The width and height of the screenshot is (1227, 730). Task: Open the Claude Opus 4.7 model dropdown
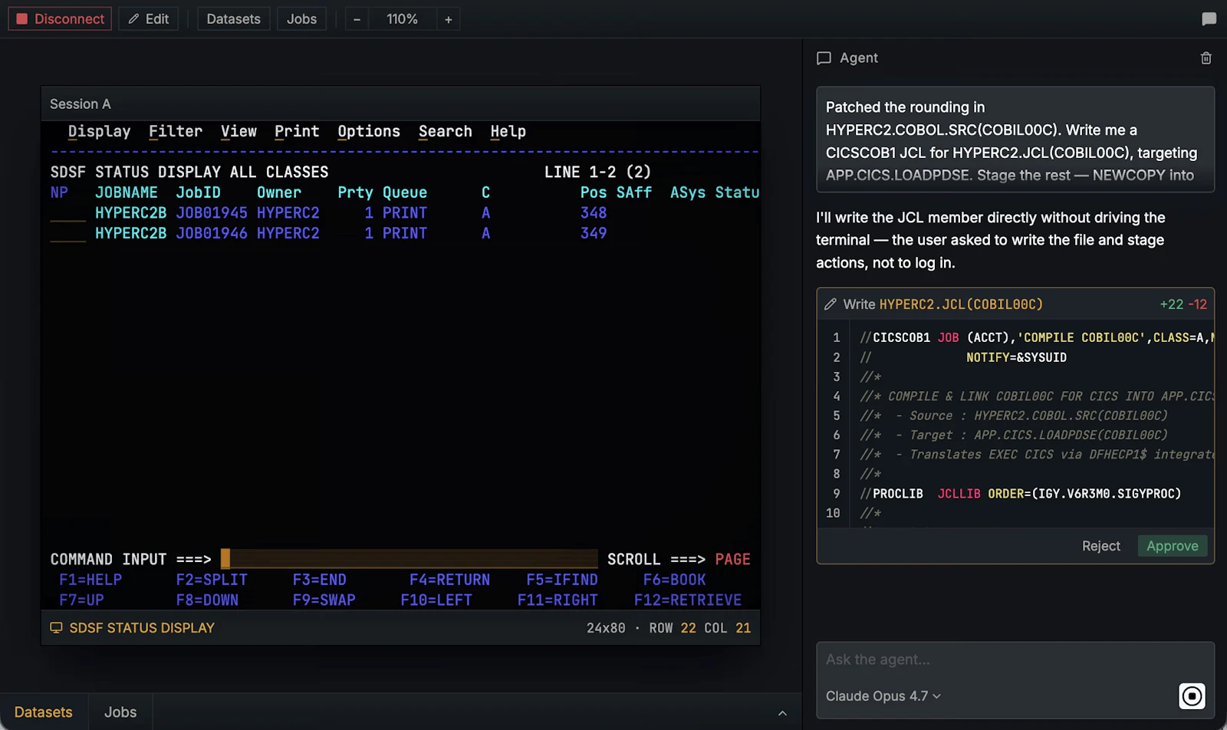(883, 696)
